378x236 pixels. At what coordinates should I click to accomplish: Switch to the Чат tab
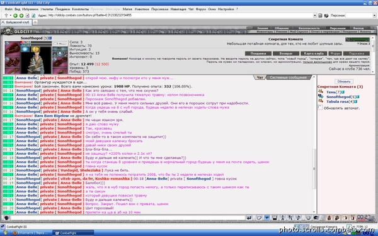[260, 77]
